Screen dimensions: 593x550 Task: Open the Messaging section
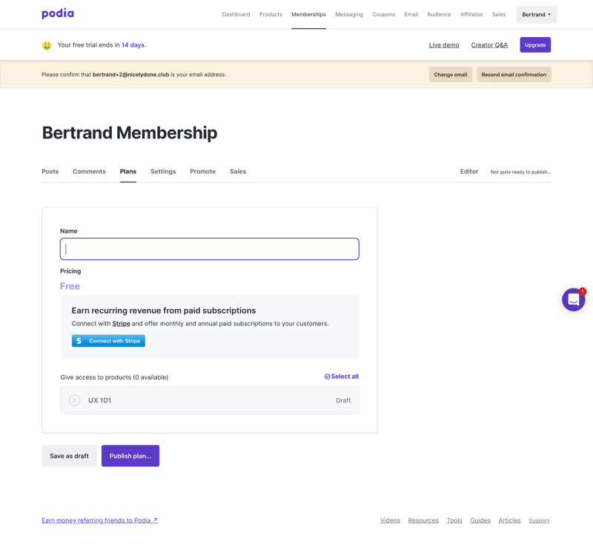point(348,14)
